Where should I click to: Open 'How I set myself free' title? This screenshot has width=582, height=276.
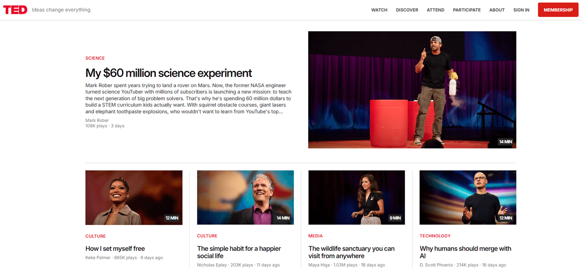point(115,248)
